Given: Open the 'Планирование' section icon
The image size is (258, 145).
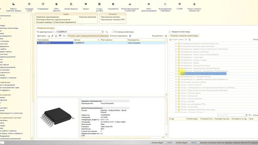Looking at the screenshot, I should (43, 4).
